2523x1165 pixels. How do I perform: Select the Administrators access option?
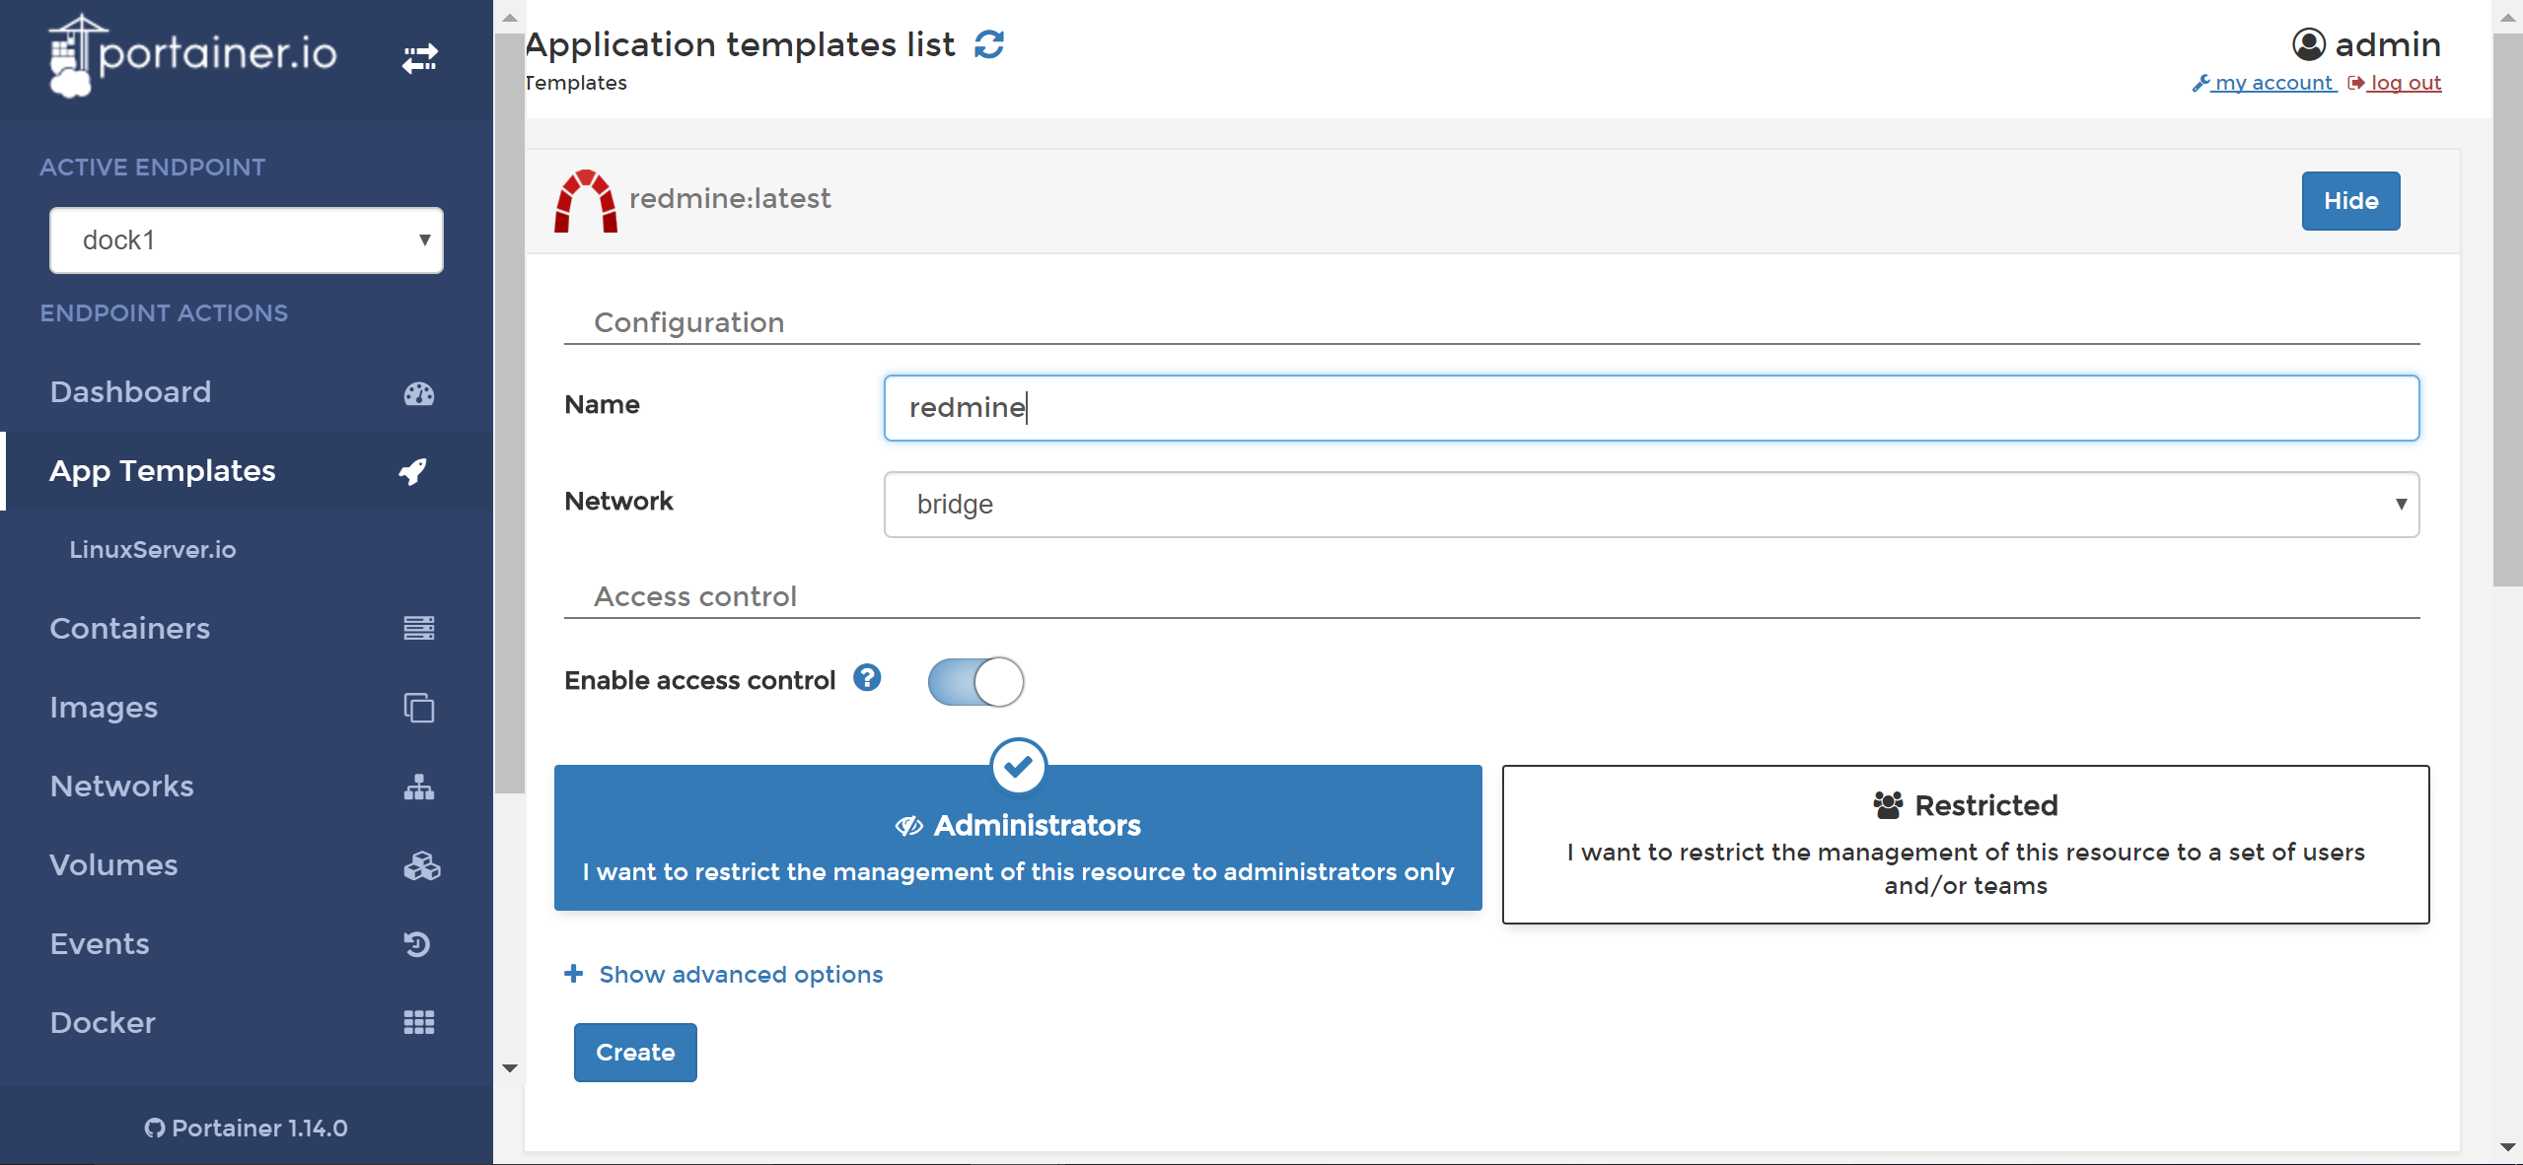coord(1017,838)
